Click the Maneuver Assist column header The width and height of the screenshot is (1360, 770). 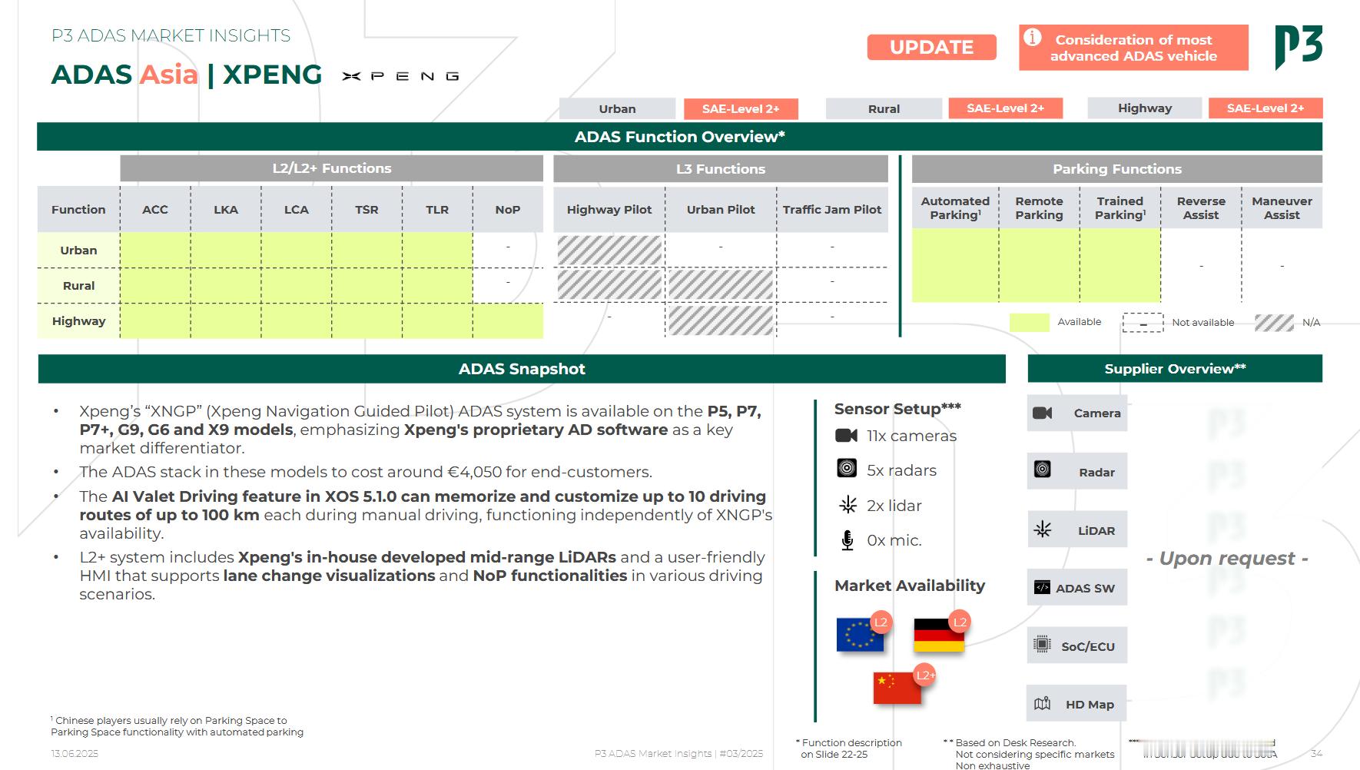click(1282, 207)
